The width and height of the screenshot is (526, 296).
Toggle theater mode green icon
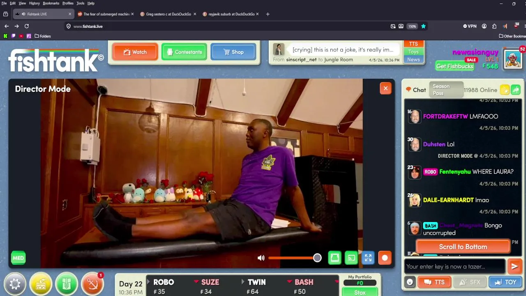pos(335,258)
